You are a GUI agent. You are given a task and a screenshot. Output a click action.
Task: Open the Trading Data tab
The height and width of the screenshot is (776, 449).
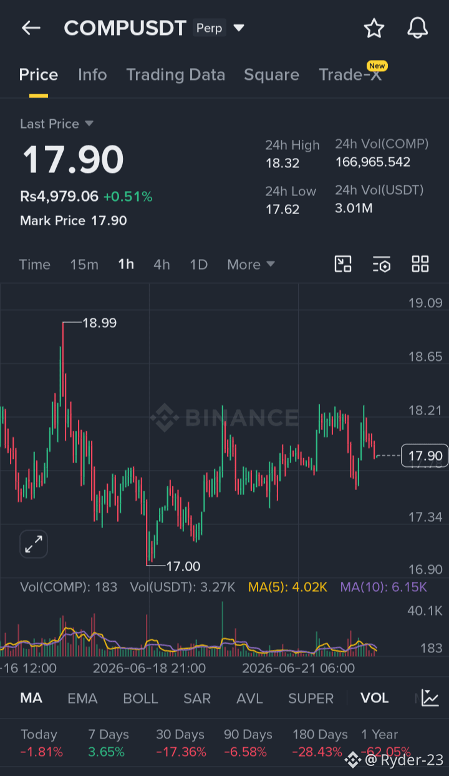click(x=175, y=75)
